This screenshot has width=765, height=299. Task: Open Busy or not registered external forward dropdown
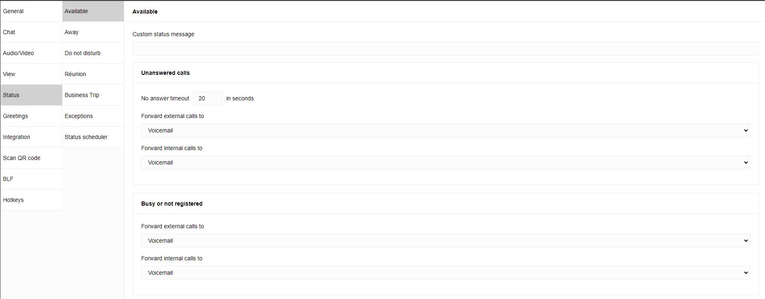coord(445,241)
